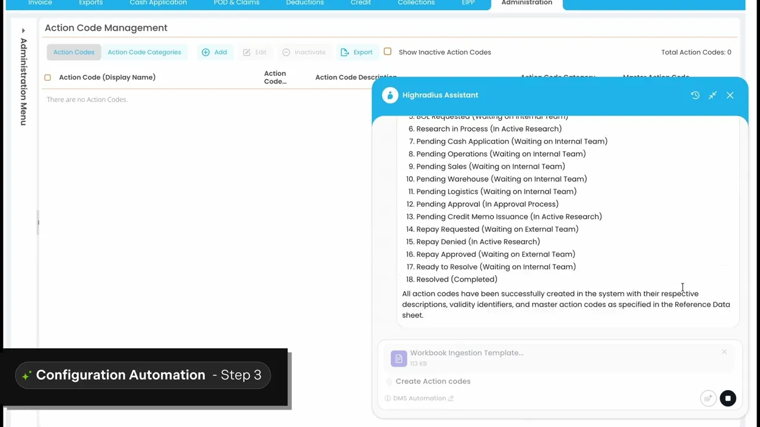Switch to Action Code Categories tab
Image resolution: width=760 pixels, height=427 pixels.
[x=144, y=52]
